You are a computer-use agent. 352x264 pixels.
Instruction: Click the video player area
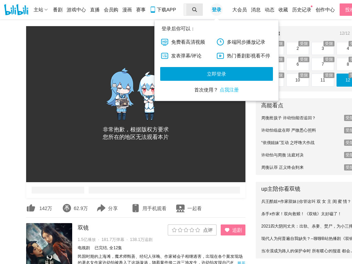[x=135, y=104]
